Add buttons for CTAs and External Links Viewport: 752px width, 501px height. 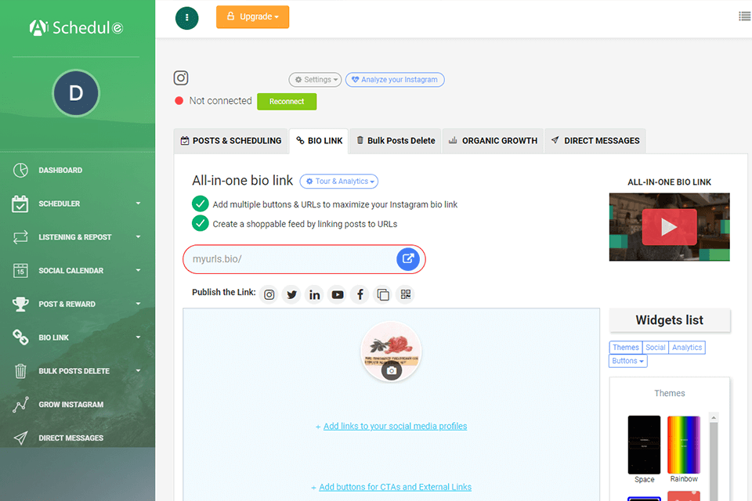(x=395, y=487)
